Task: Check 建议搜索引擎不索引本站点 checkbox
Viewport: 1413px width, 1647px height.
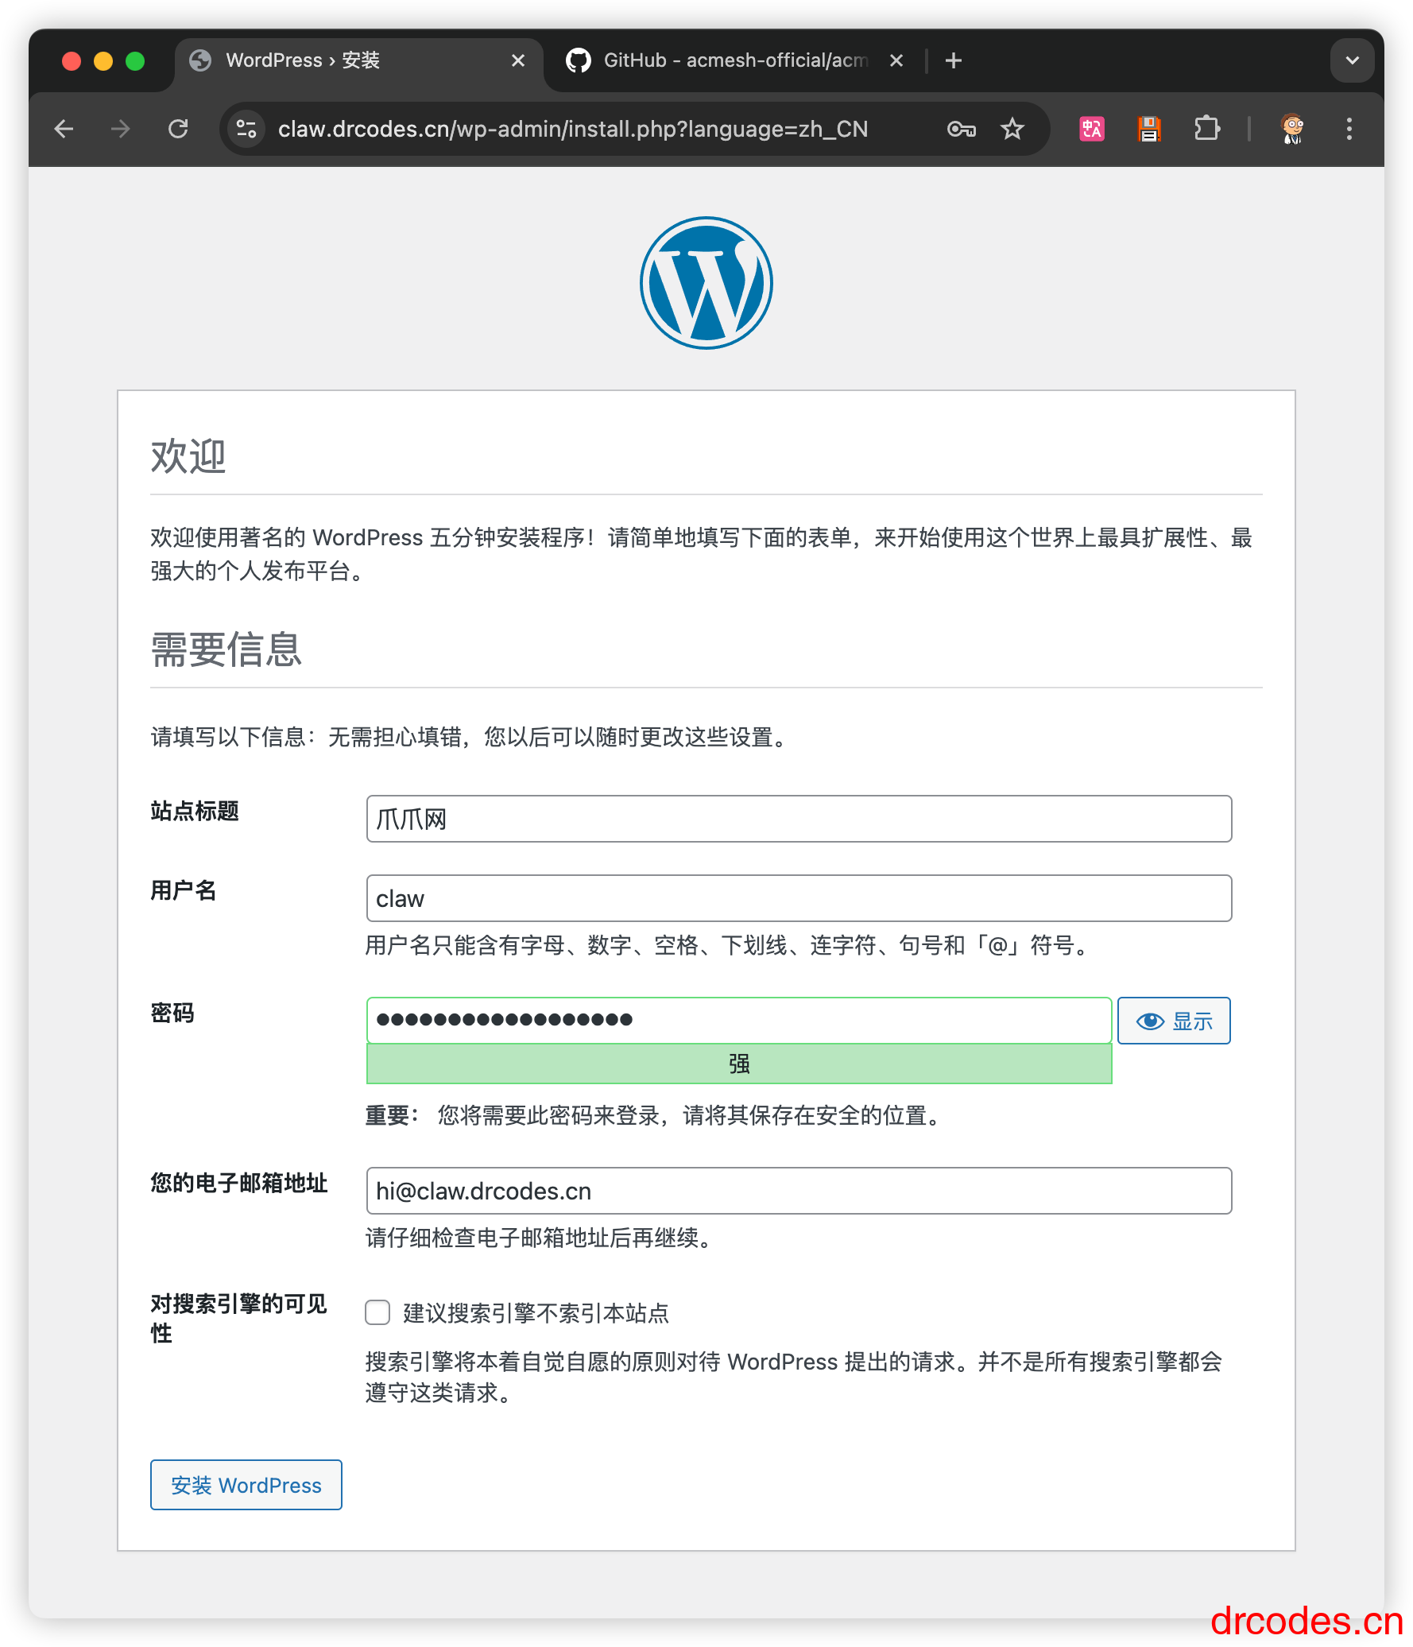Action: coord(377,1312)
